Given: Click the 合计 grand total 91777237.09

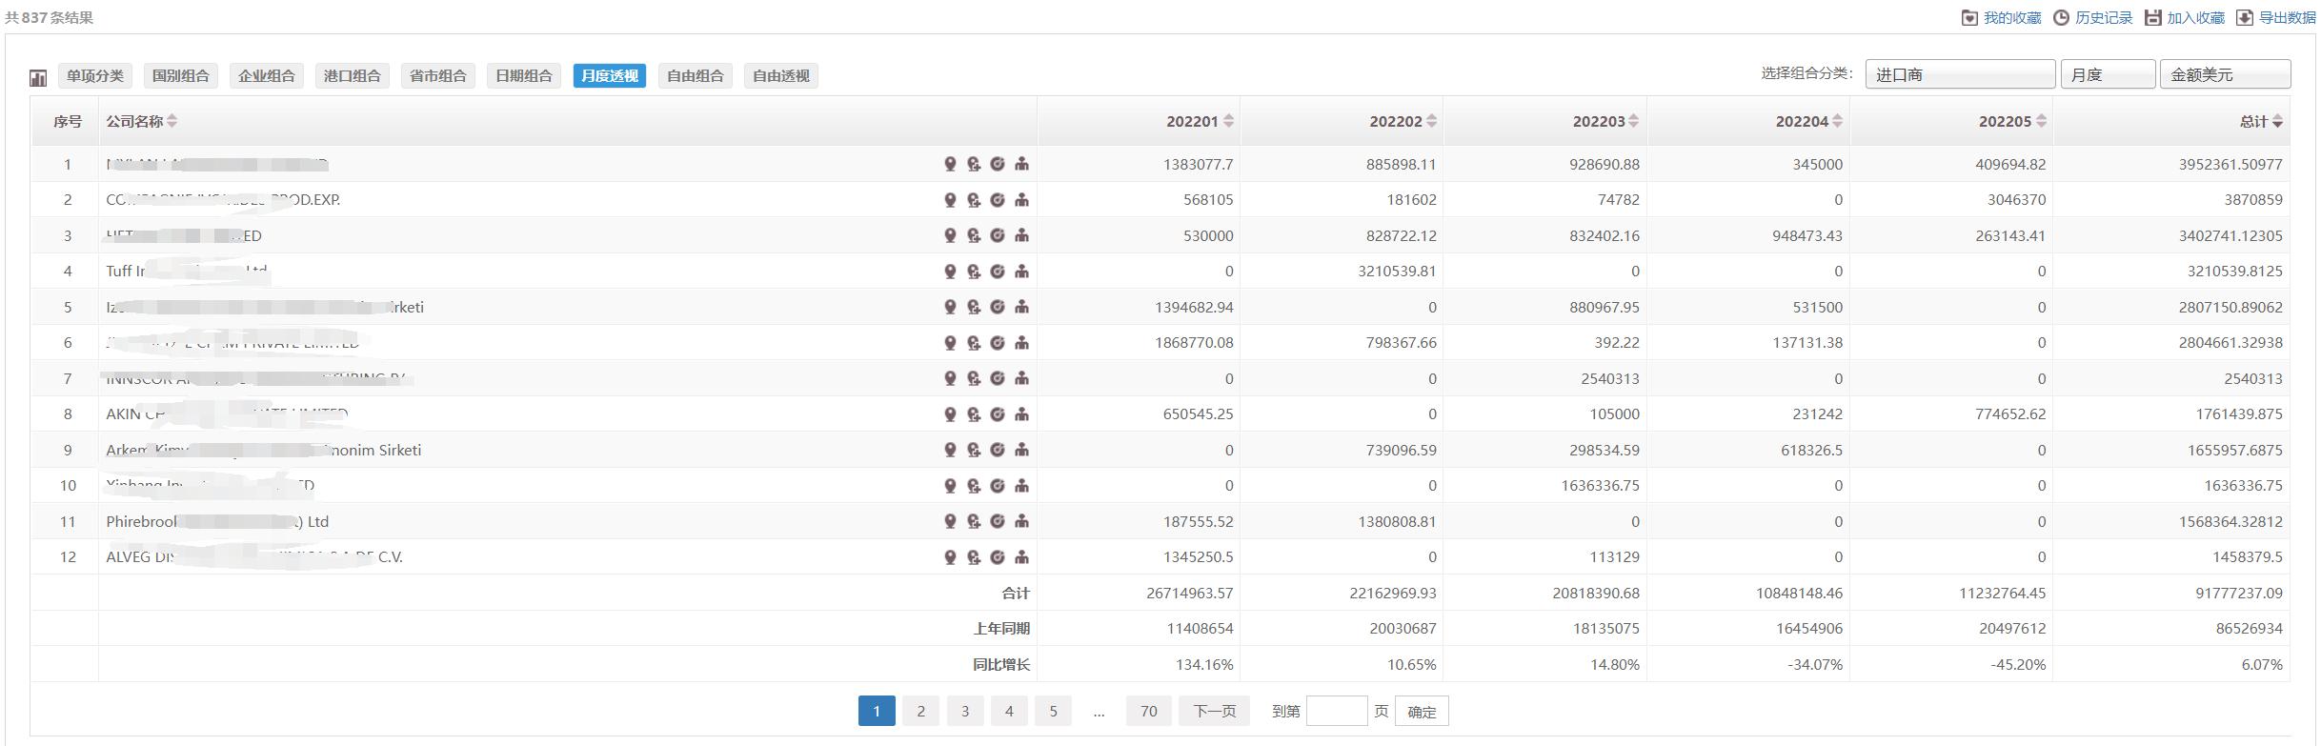Looking at the screenshot, I should pyautogui.click(x=2239, y=593).
